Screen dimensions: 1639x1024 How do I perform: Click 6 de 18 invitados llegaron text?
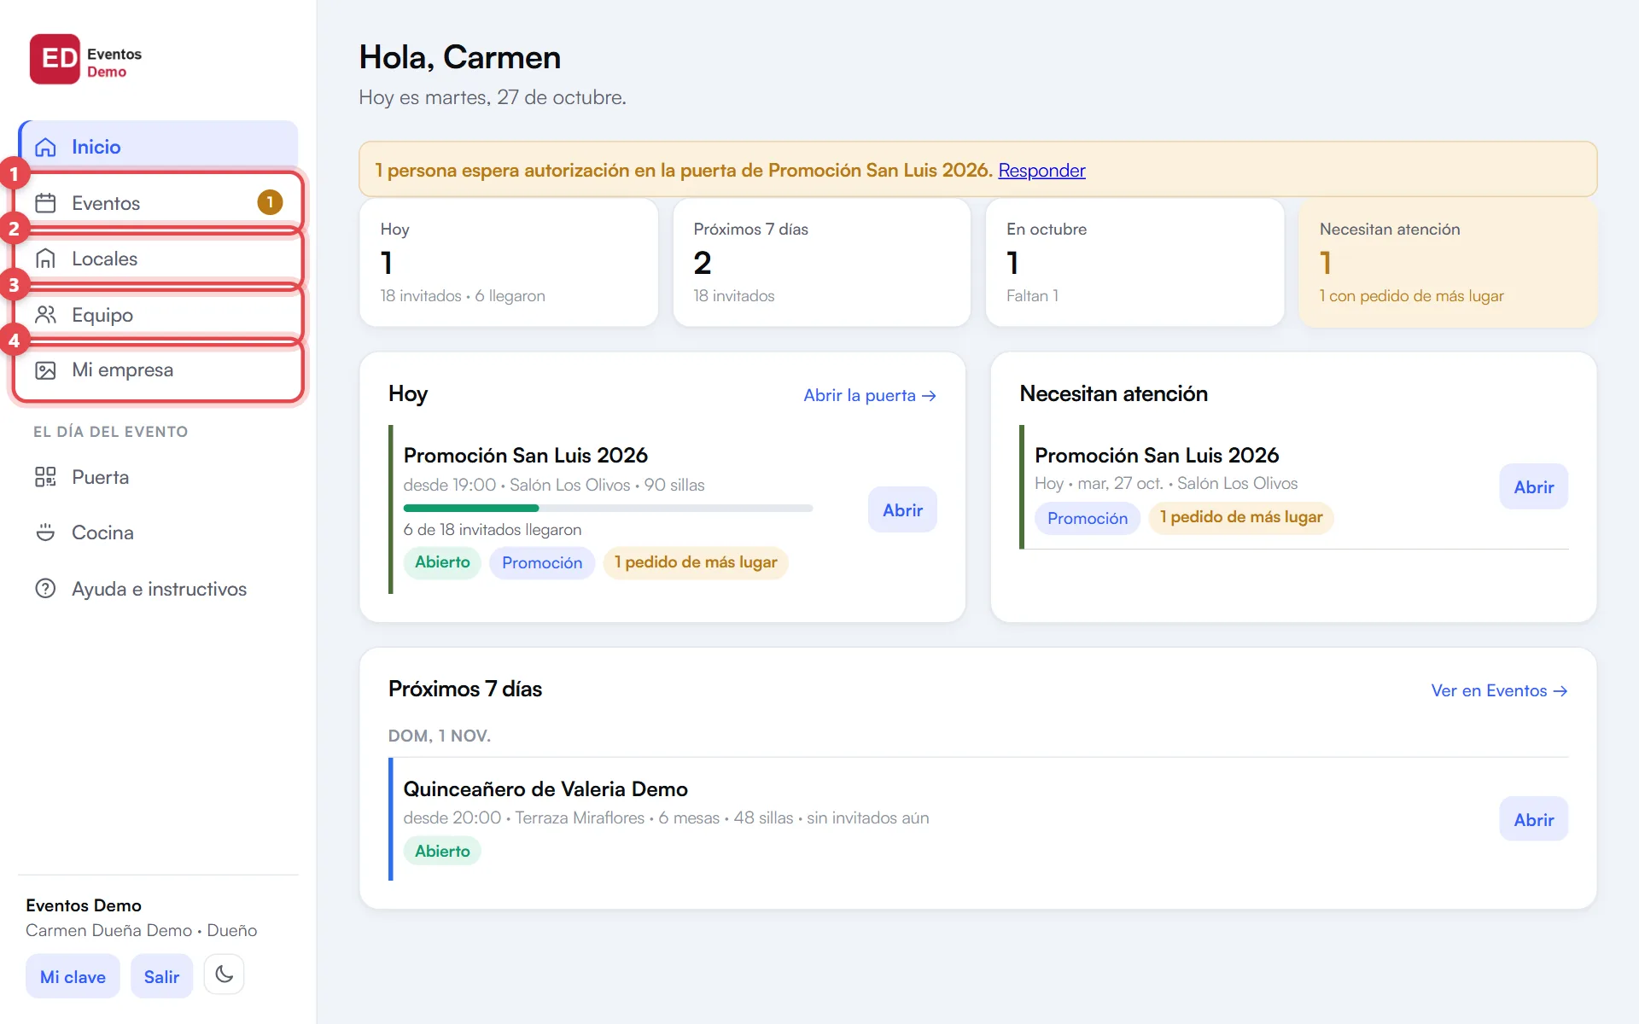(x=493, y=530)
